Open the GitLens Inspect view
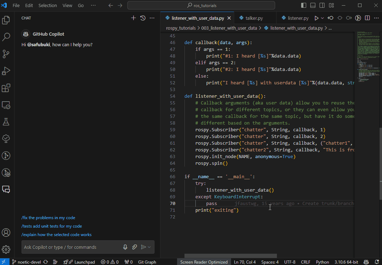Viewport: 382px width, 265px height. click(6, 173)
